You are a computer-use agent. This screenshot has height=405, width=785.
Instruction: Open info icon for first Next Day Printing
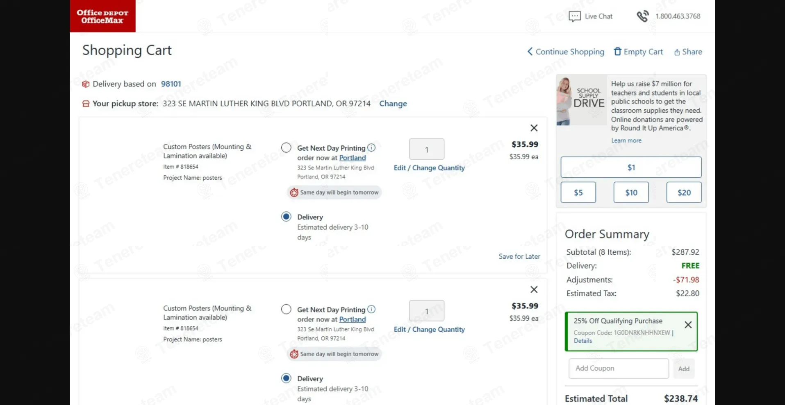pyautogui.click(x=371, y=147)
